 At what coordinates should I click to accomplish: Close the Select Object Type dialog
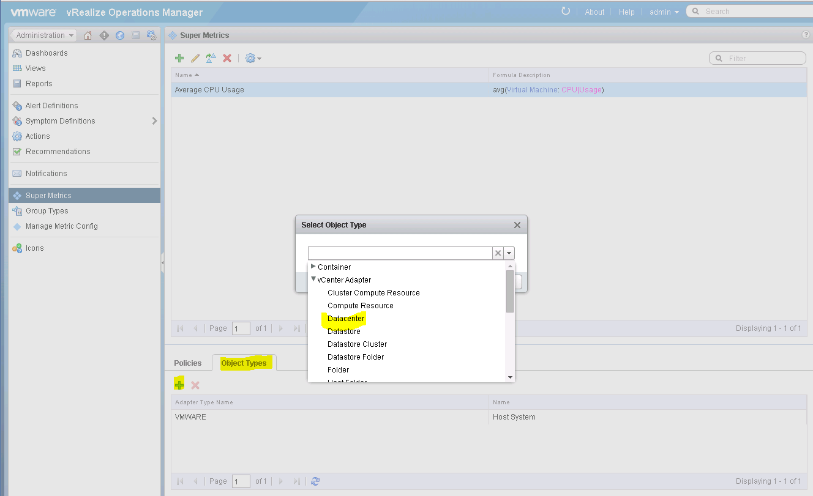[517, 225]
